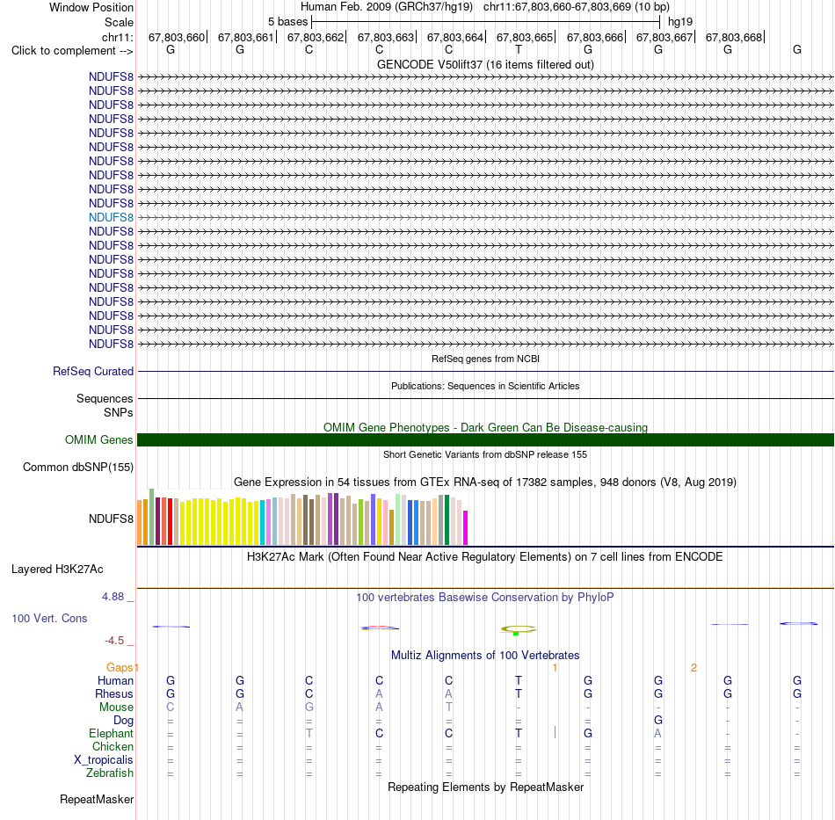Image resolution: width=835 pixels, height=820 pixels.
Task: Select the Mouse species label
Action: pos(116,708)
